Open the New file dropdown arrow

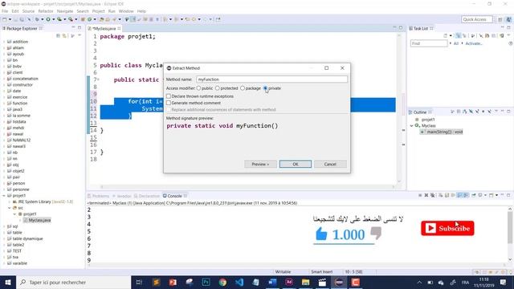pos(10,19)
